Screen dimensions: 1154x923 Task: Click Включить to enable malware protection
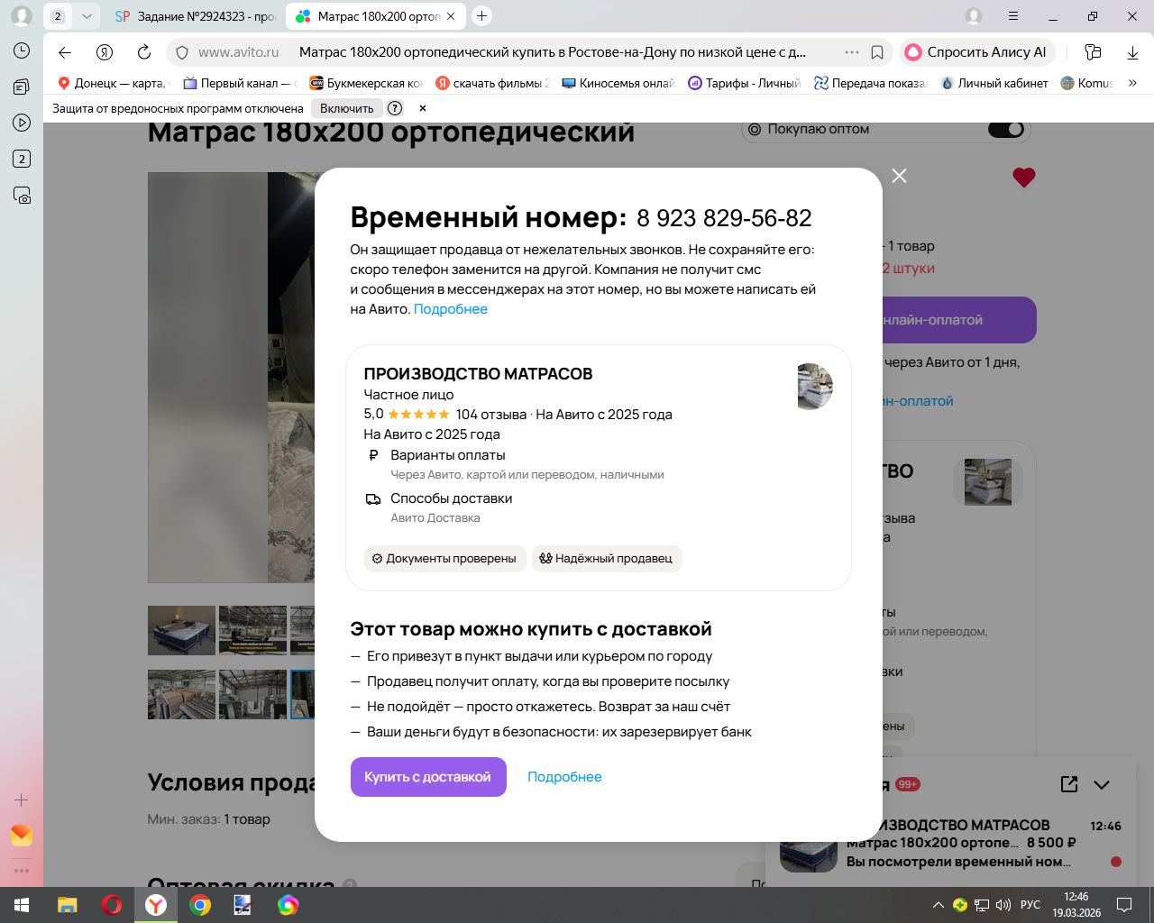pyautogui.click(x=347, y=108)
